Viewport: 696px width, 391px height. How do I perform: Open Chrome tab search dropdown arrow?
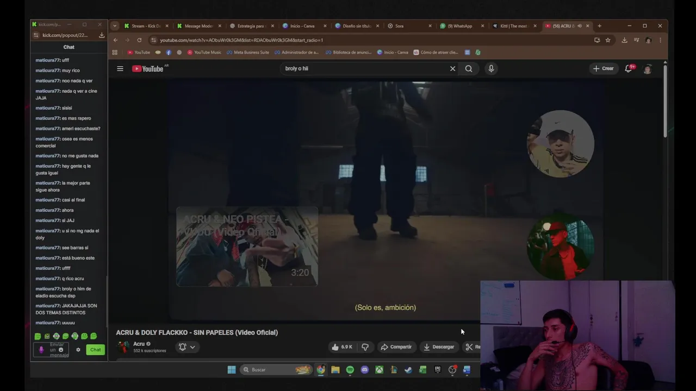pyautogui.click(x=115, y=26)
